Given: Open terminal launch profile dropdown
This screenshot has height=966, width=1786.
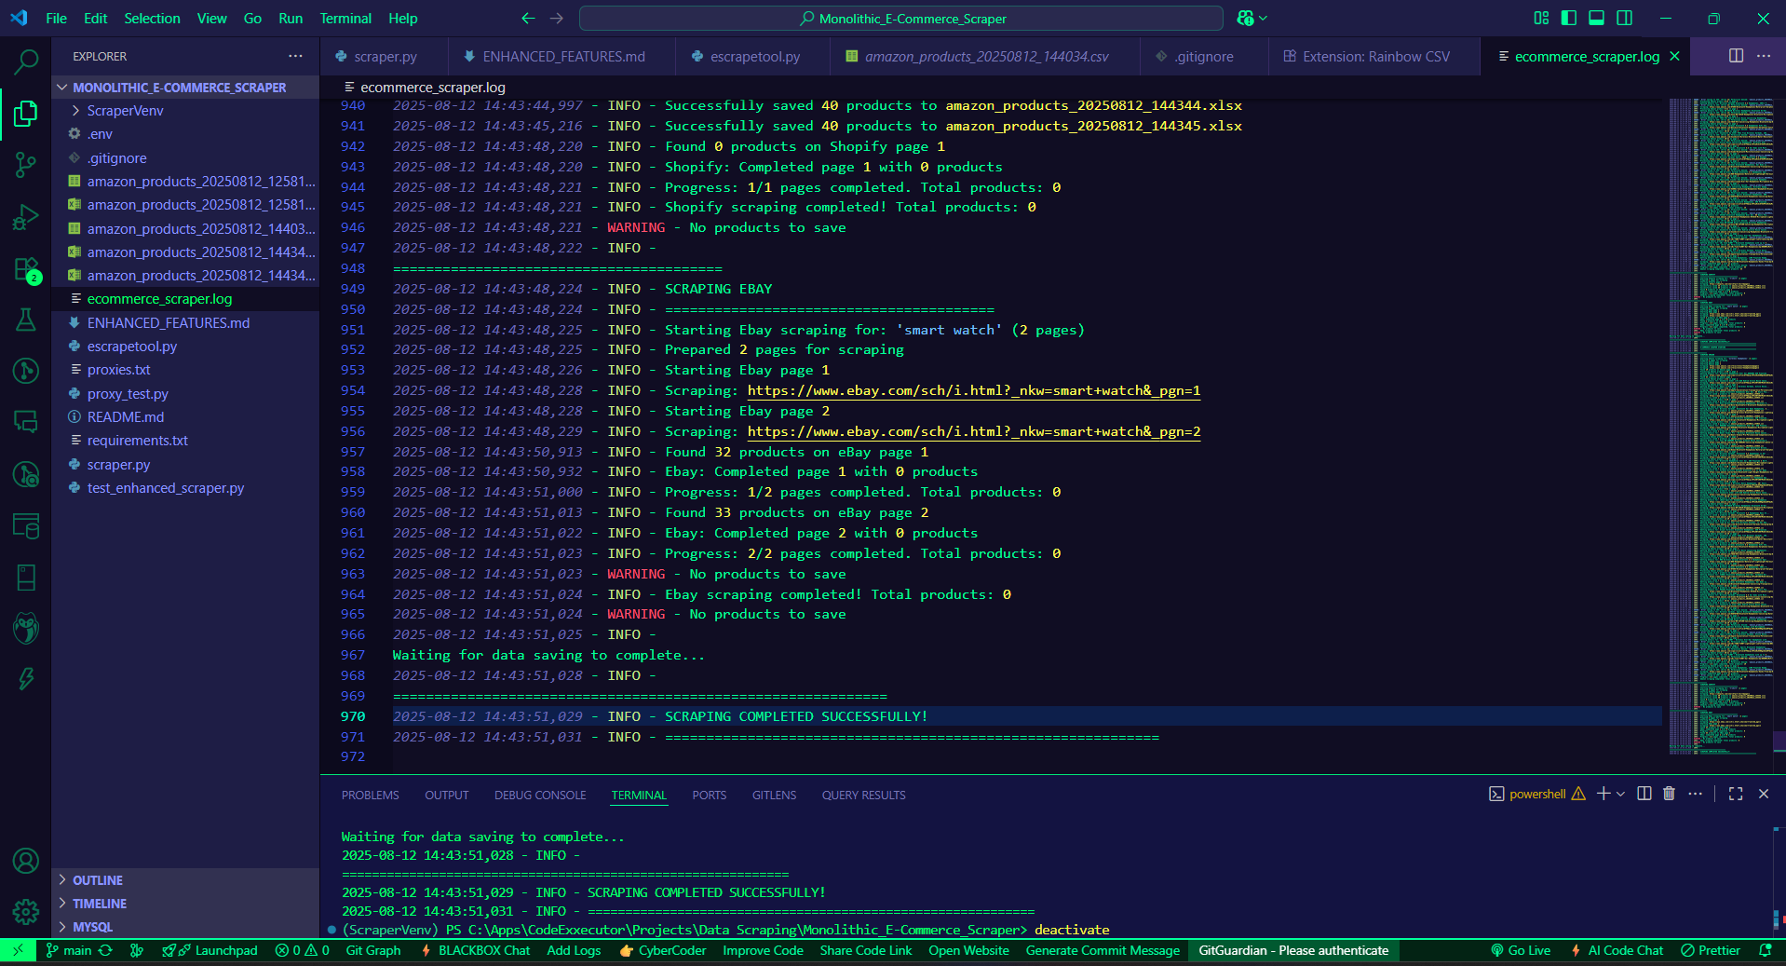Looking at the screenshot, I should point(1621,794).
